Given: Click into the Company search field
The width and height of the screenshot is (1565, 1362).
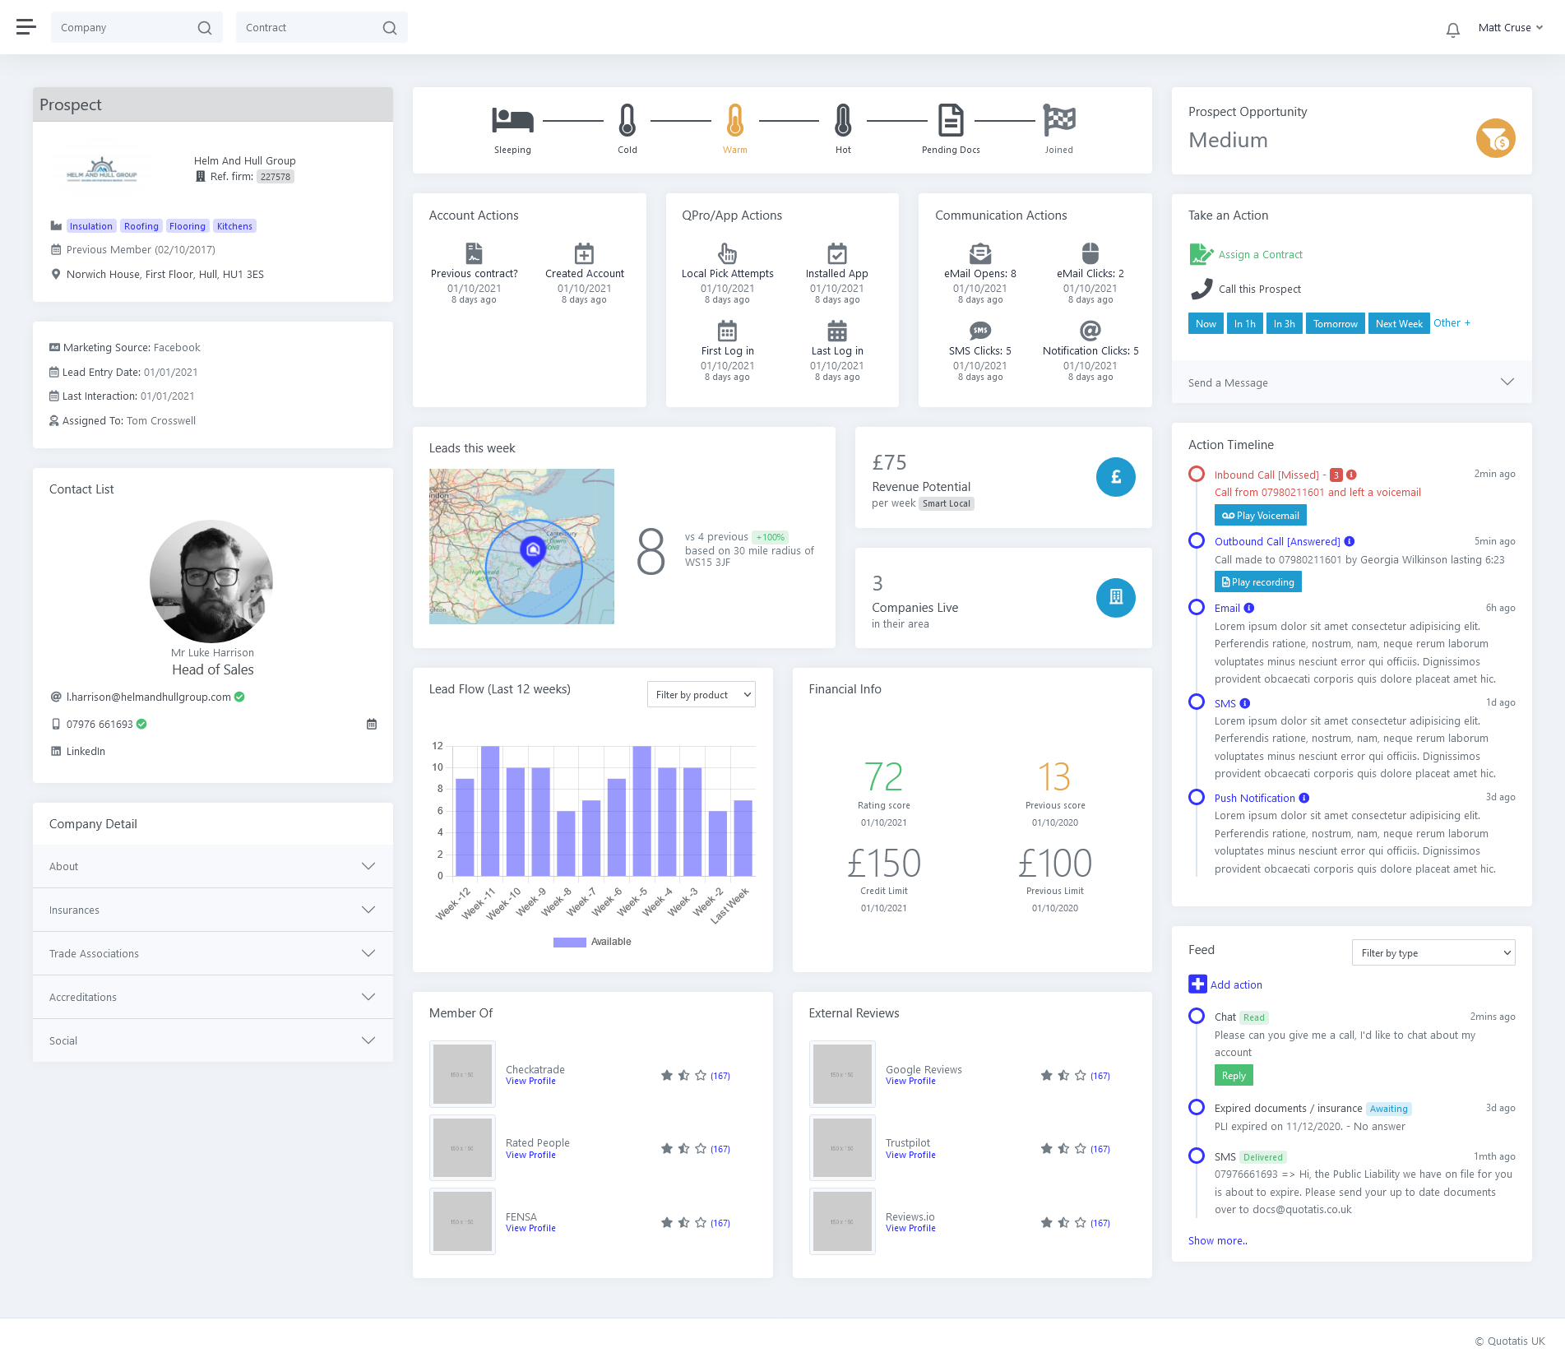Looking at the screenshot, I should [123, 27].
